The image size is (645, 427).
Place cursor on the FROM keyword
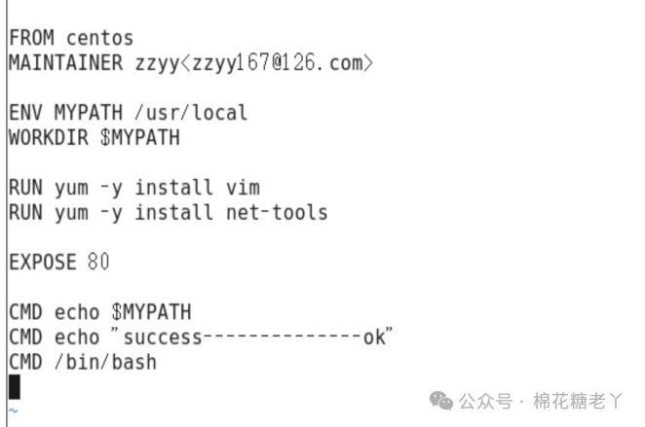click(x=32, y=38)
